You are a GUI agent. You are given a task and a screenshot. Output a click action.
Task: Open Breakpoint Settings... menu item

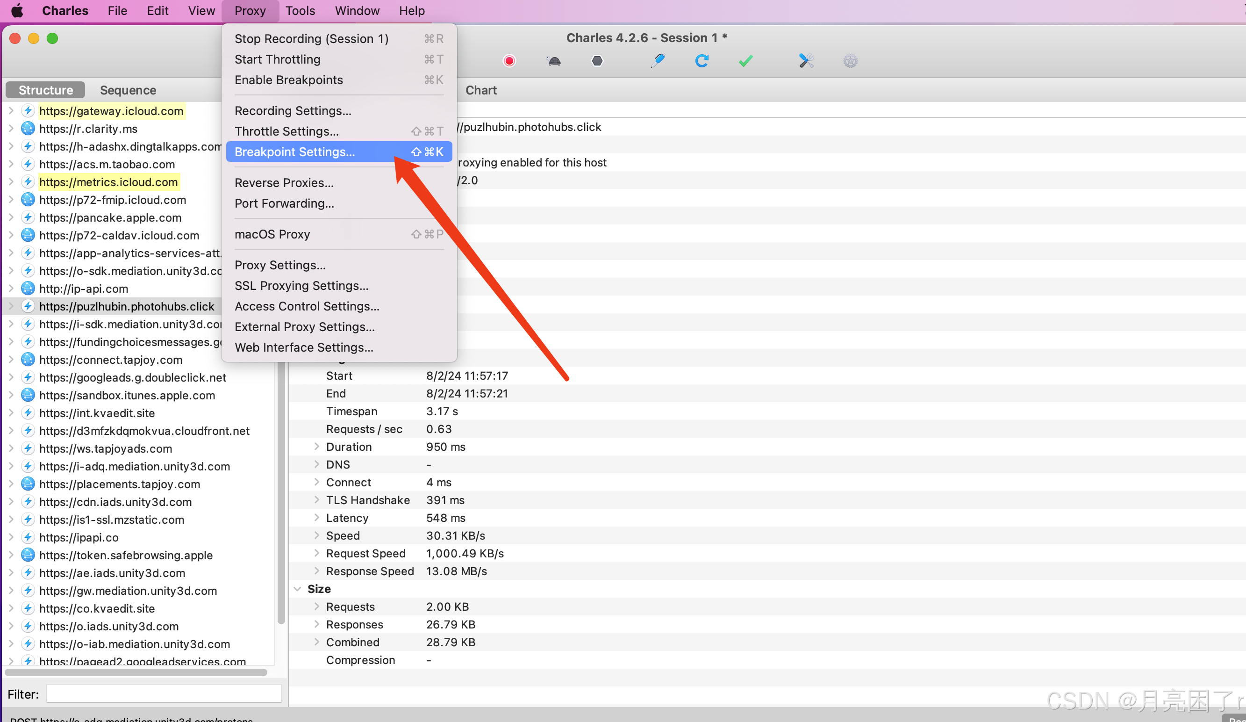(x=339, y=152)
